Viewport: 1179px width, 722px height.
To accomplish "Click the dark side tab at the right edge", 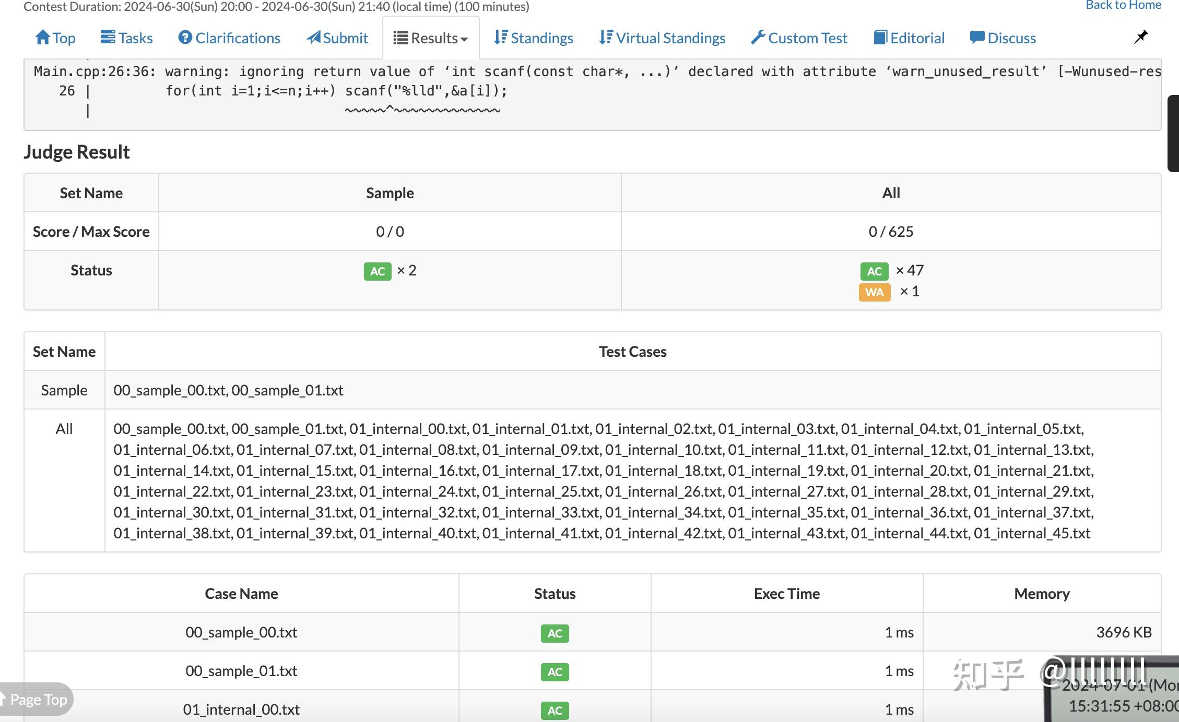I will point(1173,133).
